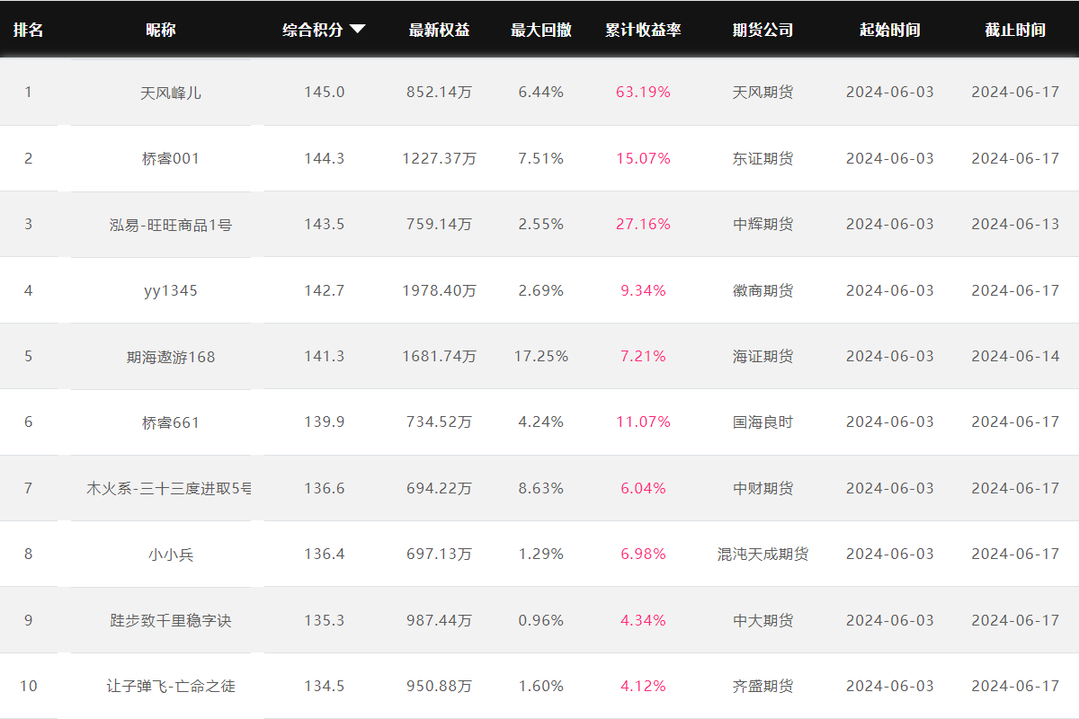Open the trader 桥睿001

click(x=171, y=158)
